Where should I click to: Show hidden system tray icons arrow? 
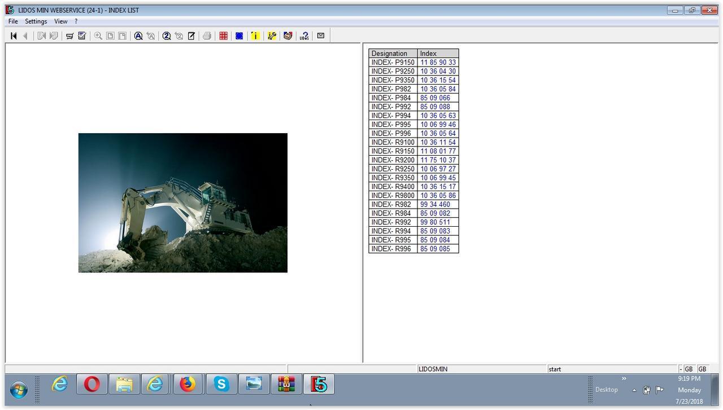click(x=634, y=390)
